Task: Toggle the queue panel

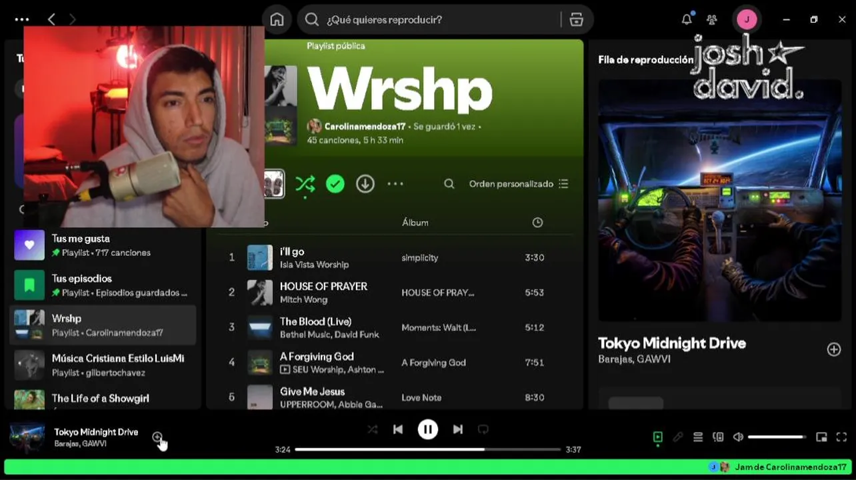Action: 698,437
